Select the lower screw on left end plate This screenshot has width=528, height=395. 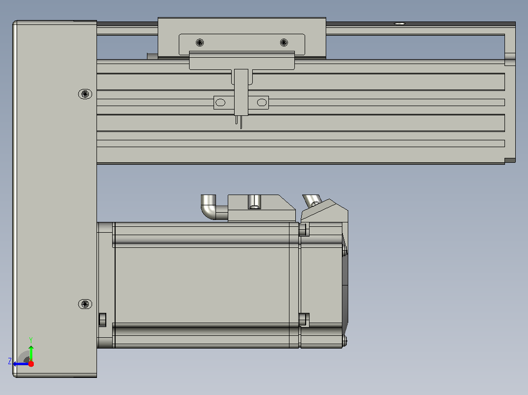pos(85,304)
